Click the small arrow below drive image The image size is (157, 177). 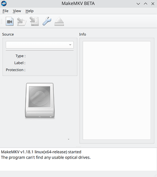(x=69, y=139)
